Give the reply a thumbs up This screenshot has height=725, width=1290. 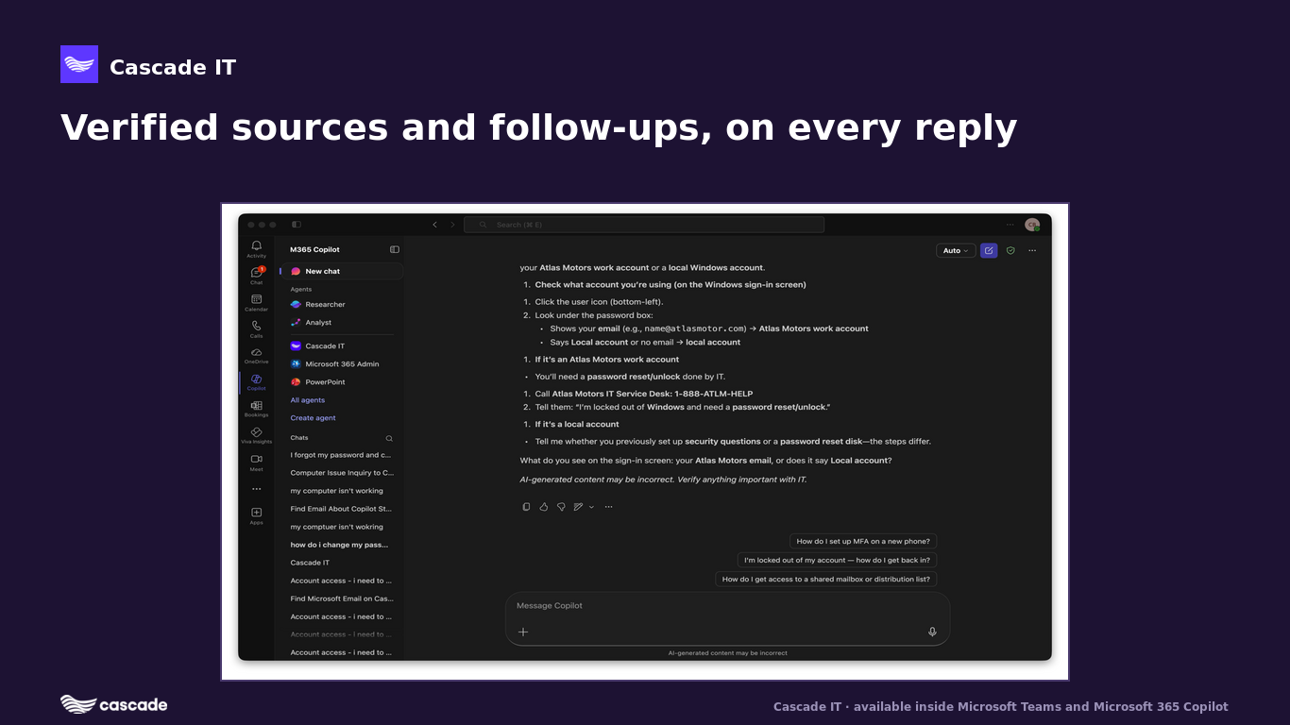(x=544, y=507)
